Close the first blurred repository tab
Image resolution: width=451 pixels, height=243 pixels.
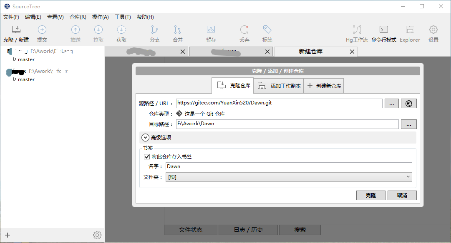pyautogui.click(x=183, y=52)
